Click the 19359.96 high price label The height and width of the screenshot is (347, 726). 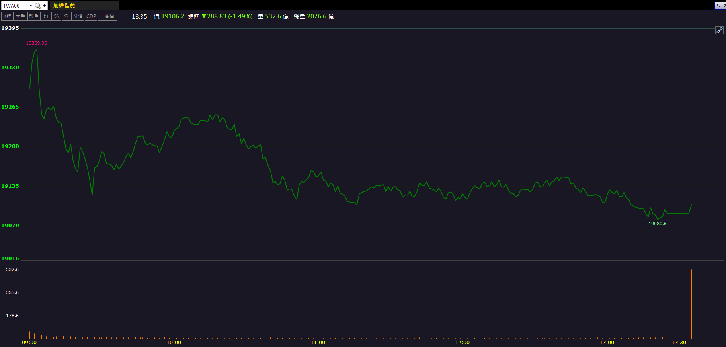(37, 43)
